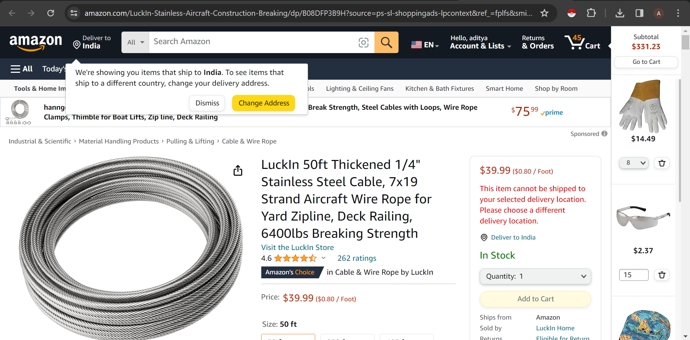Open visual search with the camera icon

tap(364, 42)
